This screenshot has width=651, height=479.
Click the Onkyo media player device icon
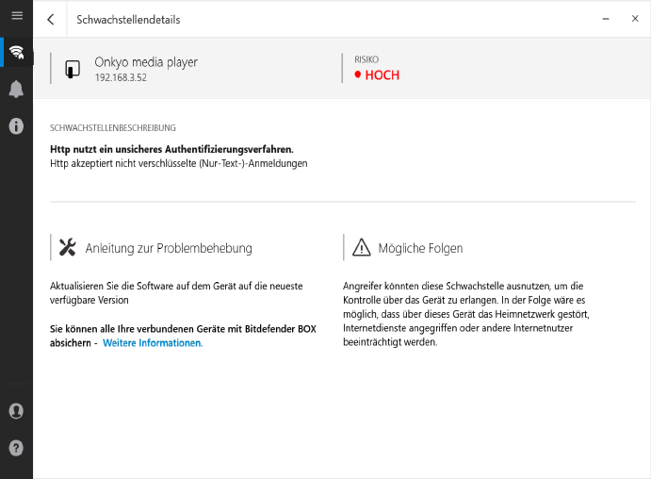(x=73, y=69)
